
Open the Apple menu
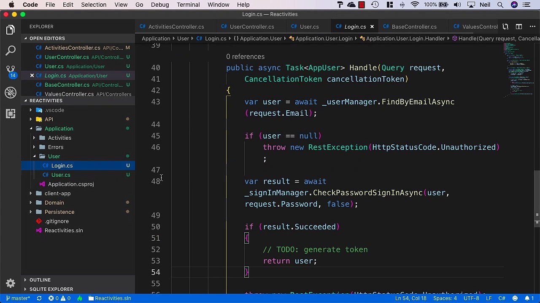(11, 5)
